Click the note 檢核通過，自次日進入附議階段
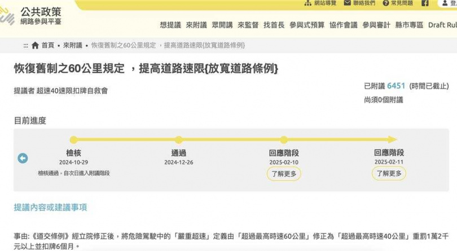The image size is (457, 251). click(x=74, y=173)
